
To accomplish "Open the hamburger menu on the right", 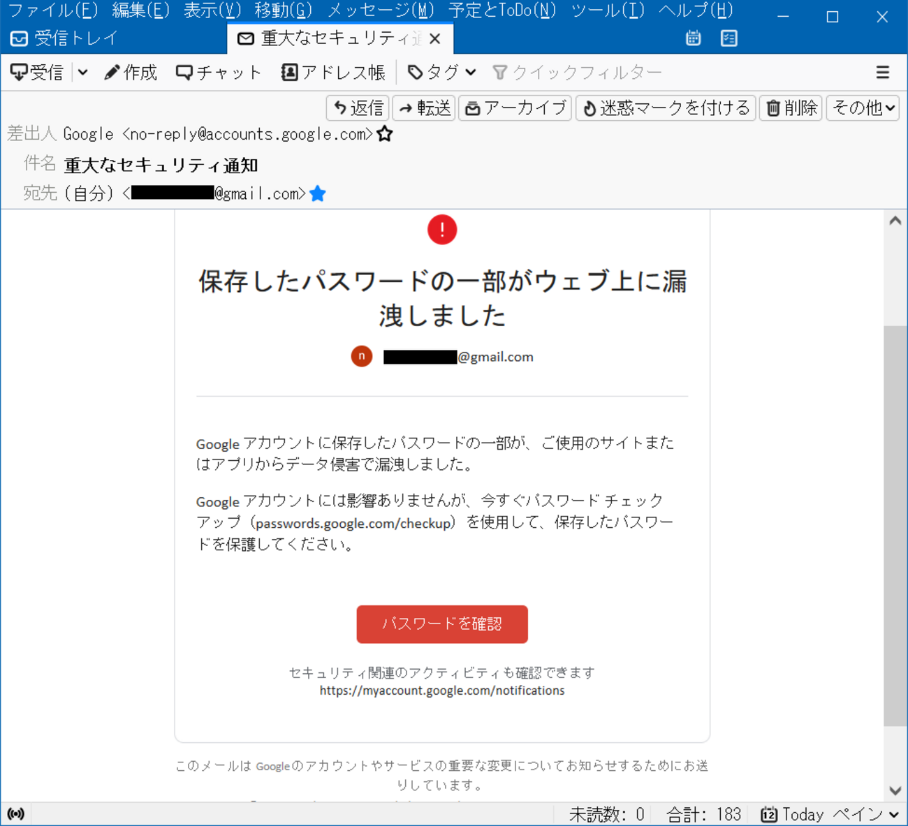I will pyautogui.click(x=883, y=72).
